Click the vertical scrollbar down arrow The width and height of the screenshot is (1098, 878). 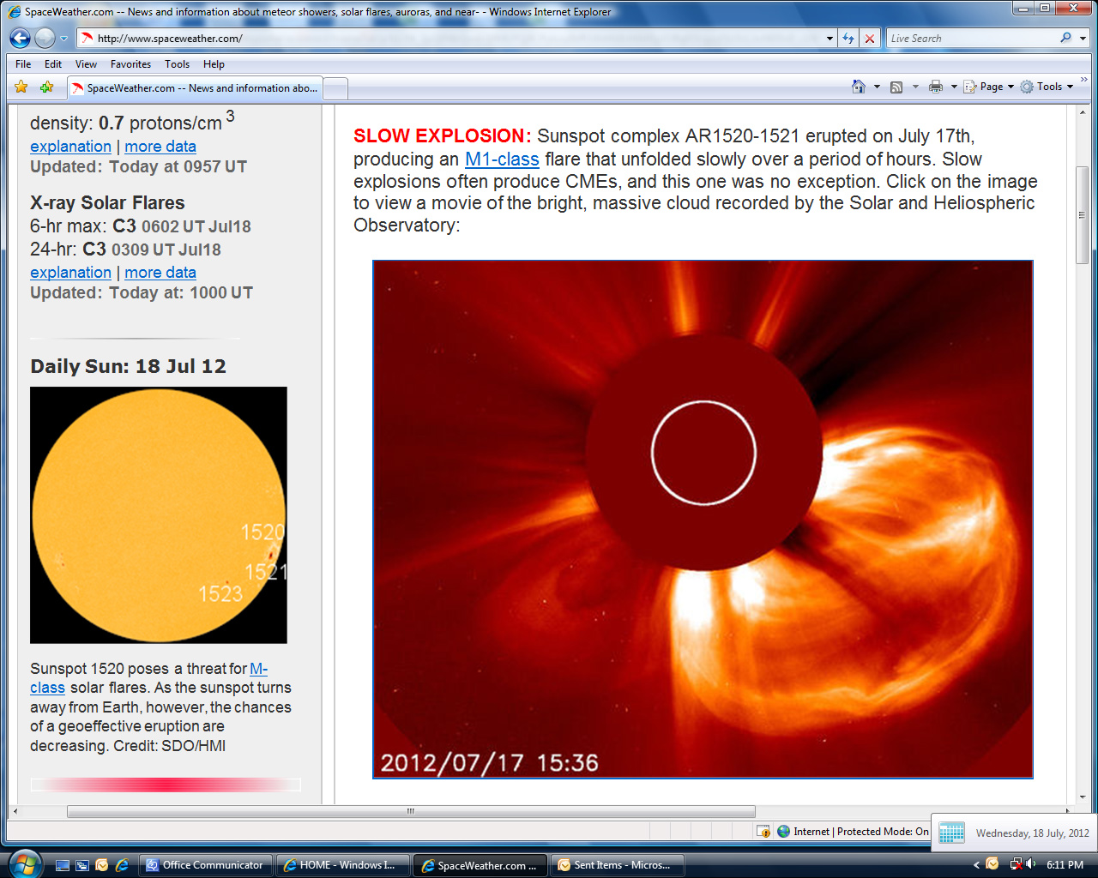1083,797
